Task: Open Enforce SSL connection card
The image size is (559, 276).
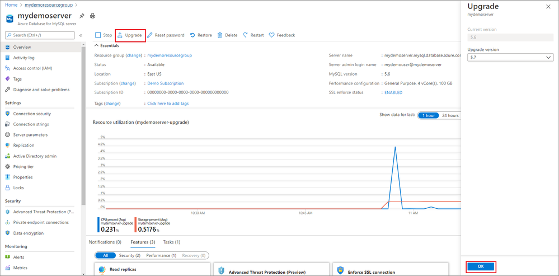Action: click(391, 269)
